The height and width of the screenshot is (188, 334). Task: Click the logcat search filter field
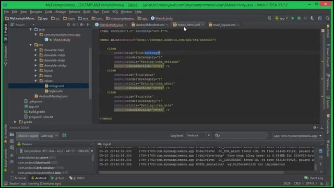241,135
